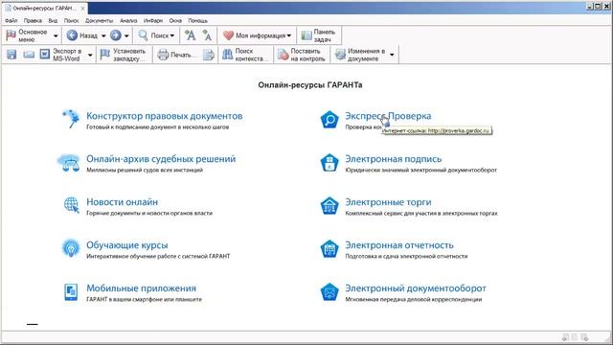613x345 pixels.
Task: Open Онлайн-архив судебных решений link
Action: pyautogui.click(x=161, y=159)
